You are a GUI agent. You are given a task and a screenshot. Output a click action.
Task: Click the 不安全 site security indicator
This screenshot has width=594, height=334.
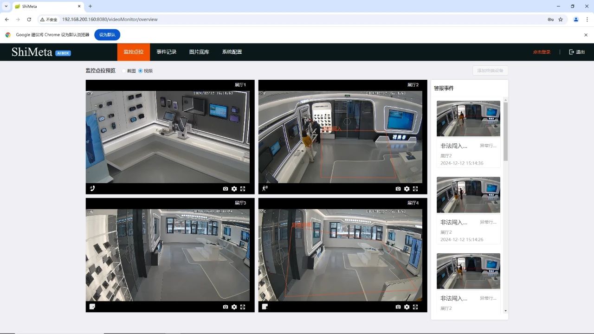49,19
